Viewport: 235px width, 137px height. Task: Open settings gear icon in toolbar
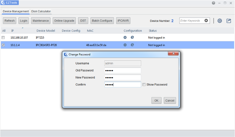(220, 21)
